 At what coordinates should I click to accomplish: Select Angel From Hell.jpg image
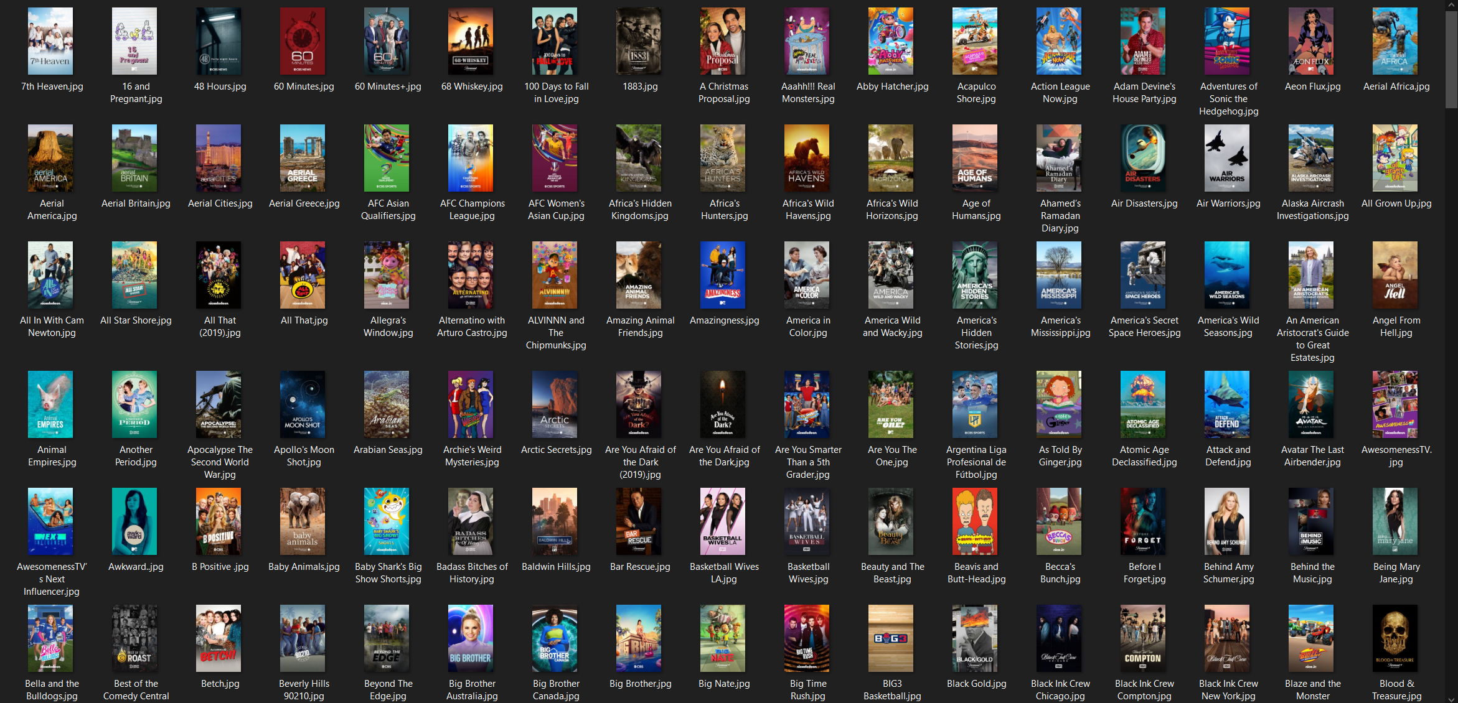click(1395, 275)
